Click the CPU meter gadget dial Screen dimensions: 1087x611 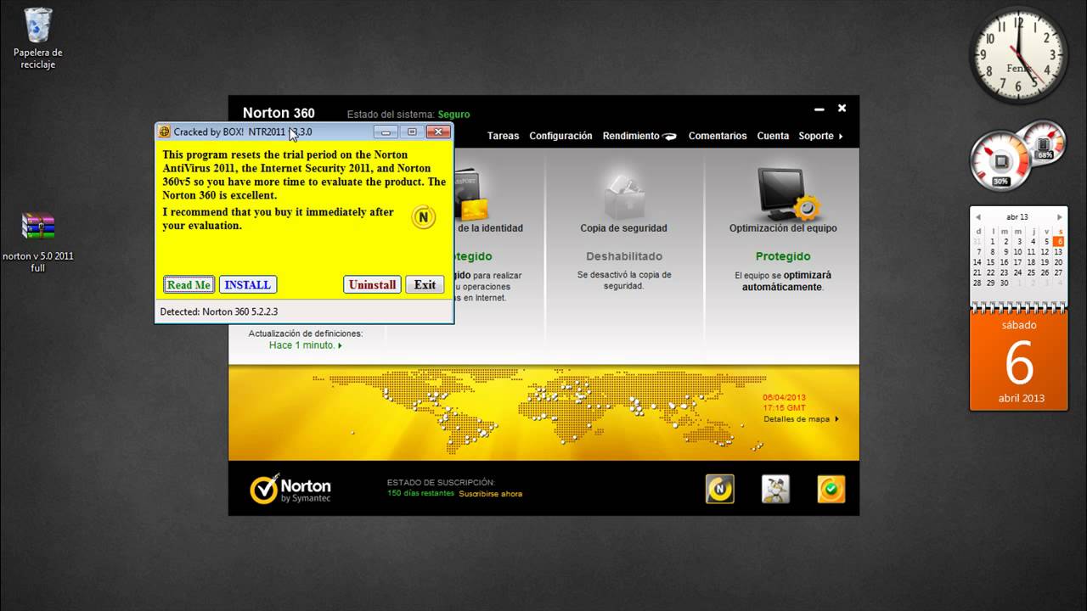[x=1001, y=160]
